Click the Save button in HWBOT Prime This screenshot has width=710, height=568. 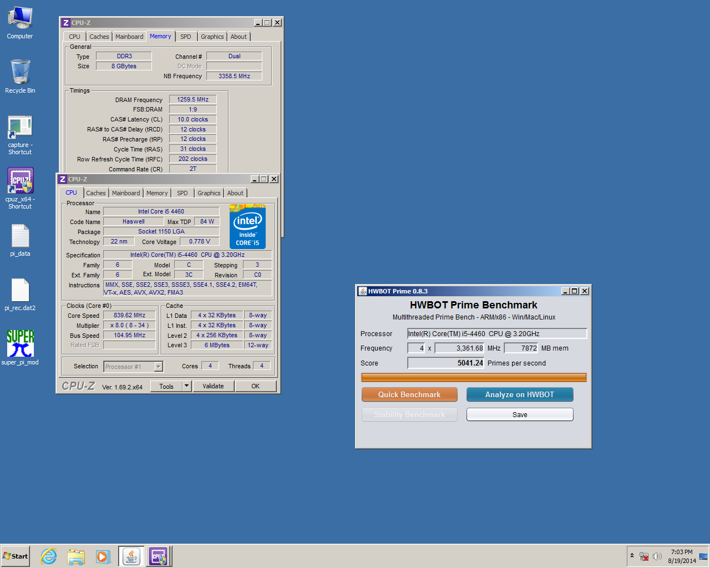coord(520,414)
